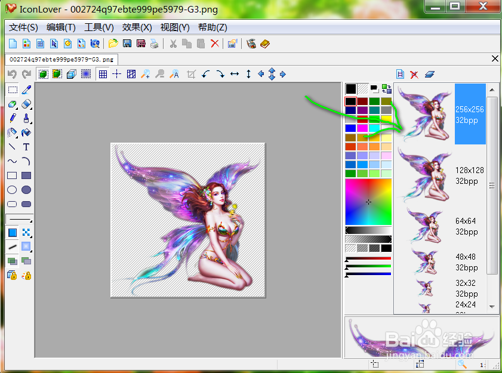Select the Brush tool
The width and height of the screenshot is (502, 373).
pyautogui.click(x=26, y=118)
